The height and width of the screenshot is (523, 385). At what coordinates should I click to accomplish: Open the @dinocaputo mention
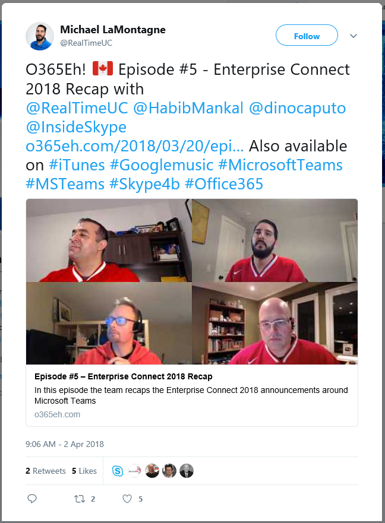click(x=297, y=108)
